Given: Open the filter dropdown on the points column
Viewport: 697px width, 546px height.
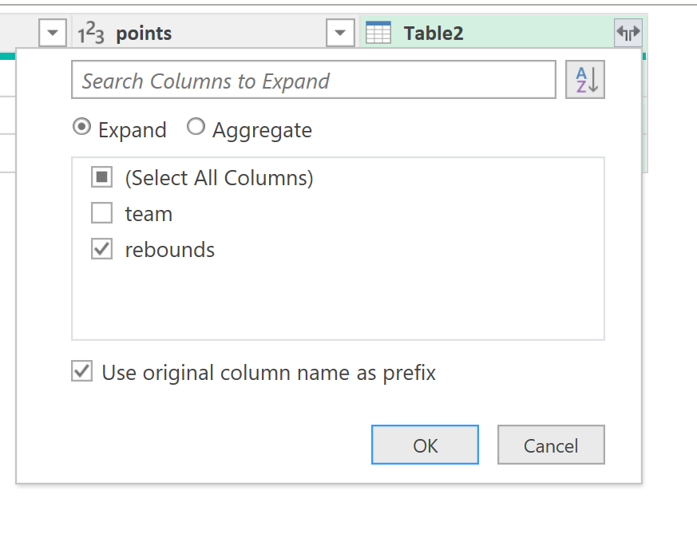Looking at the screenshot, I should [340, 33].
